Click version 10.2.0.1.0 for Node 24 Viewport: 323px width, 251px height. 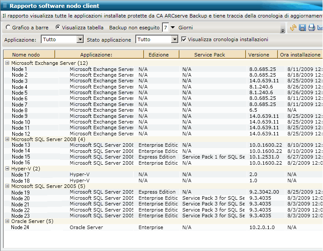coord(262,227)
